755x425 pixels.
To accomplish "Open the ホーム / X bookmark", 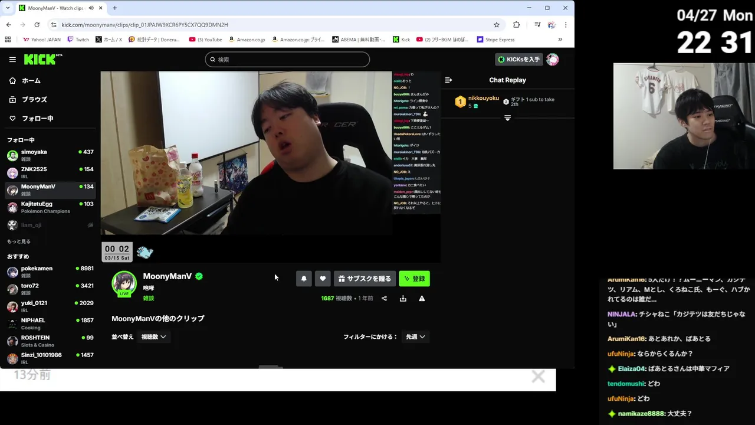I will 109,40.
